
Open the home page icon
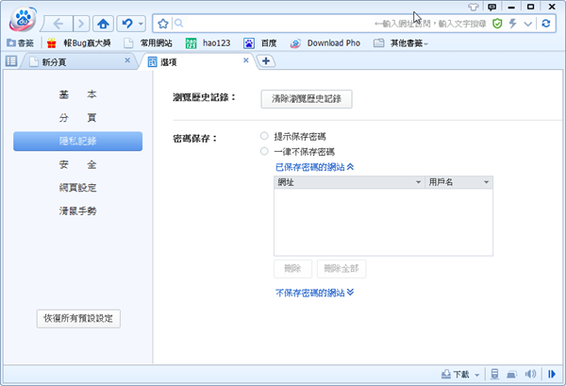pos(103,24)
